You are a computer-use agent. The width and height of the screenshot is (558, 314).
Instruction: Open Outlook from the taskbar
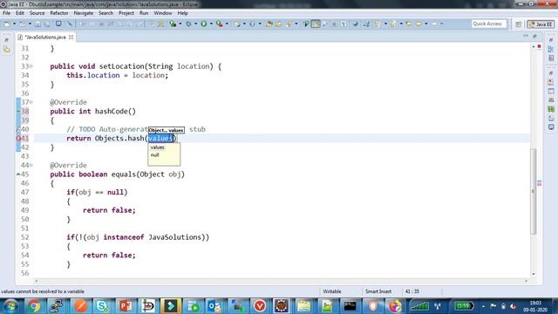coord(214,306)
